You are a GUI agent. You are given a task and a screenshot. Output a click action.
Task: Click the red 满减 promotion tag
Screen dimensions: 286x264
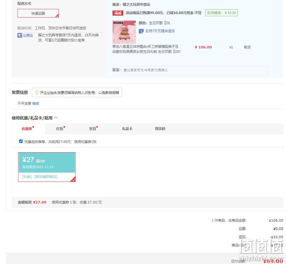click(118, 13)
